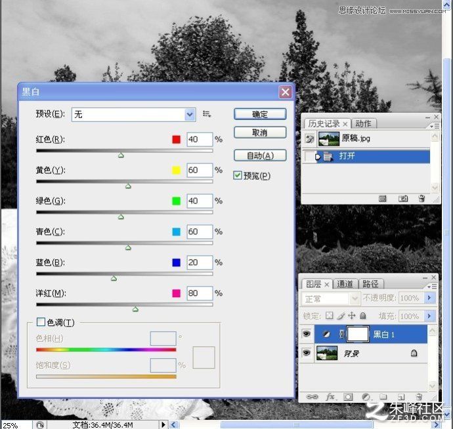453x429 pixels.
Task: Hide the 黑白 1 layer eye
Action: point(306,334)
